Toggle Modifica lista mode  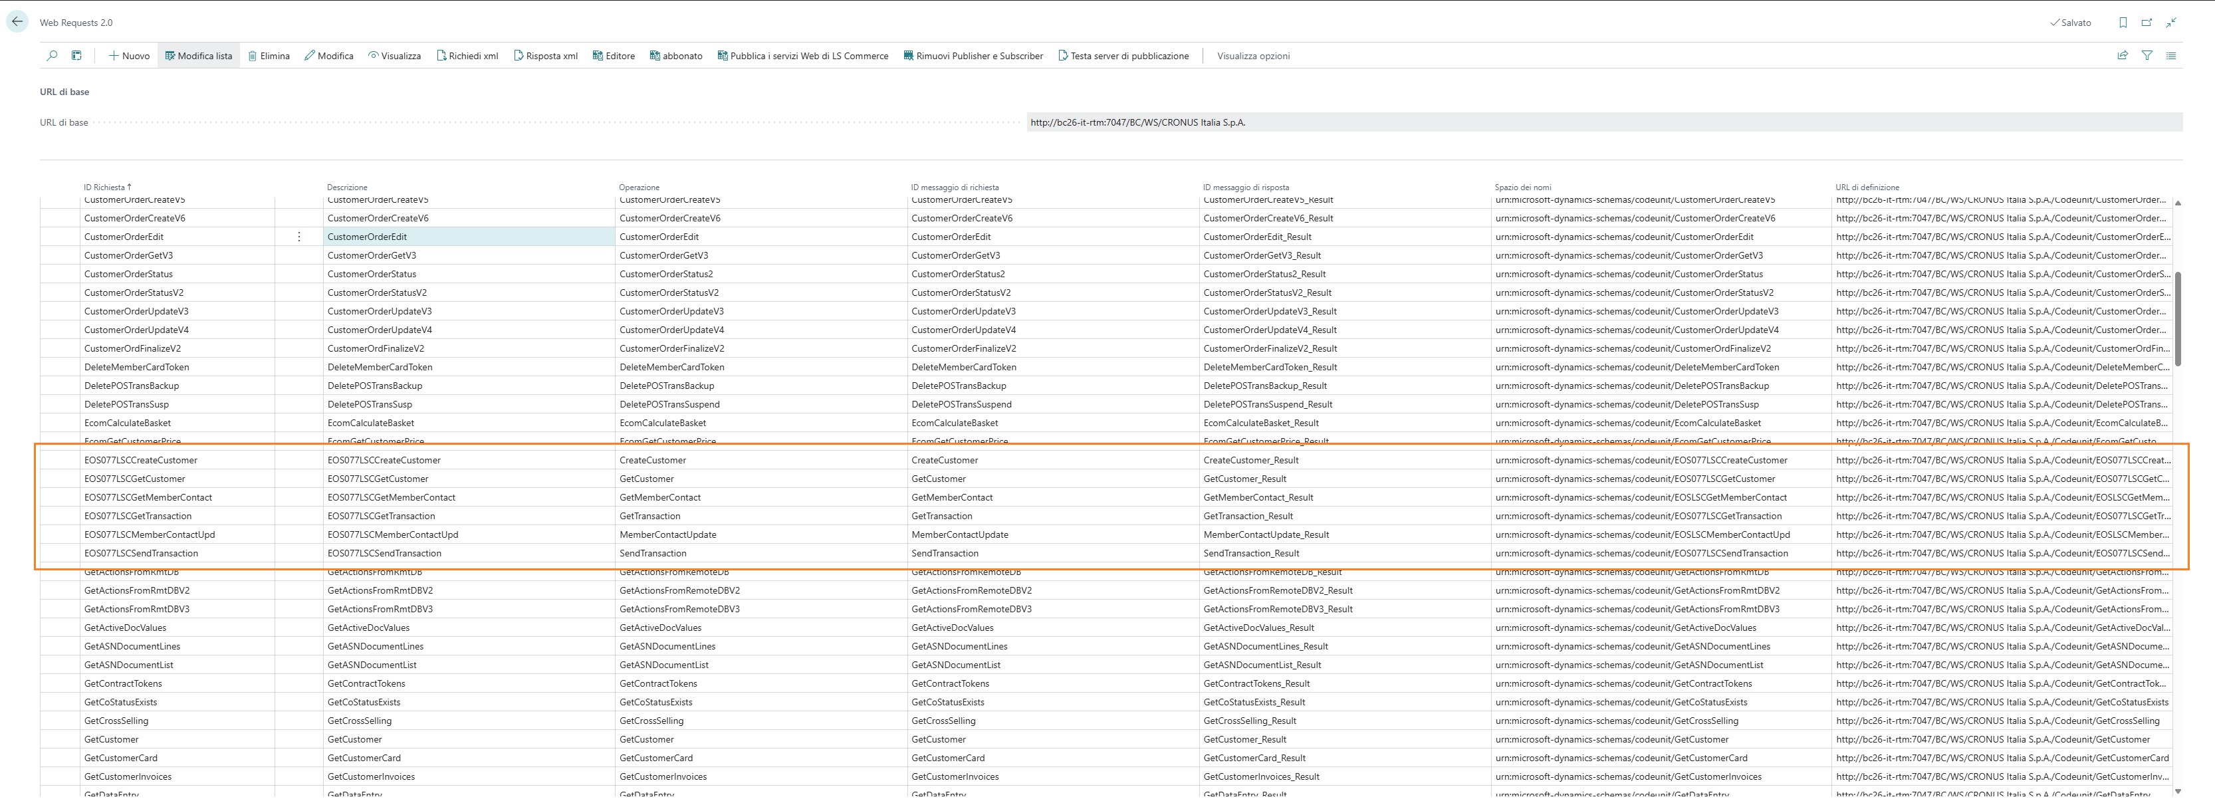[199, 56]
